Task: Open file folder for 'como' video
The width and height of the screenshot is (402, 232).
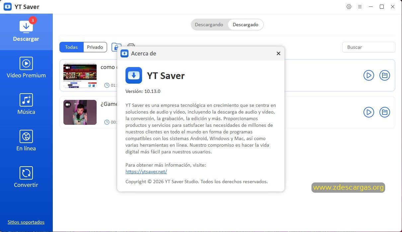Action: click(x=385, y=75)
